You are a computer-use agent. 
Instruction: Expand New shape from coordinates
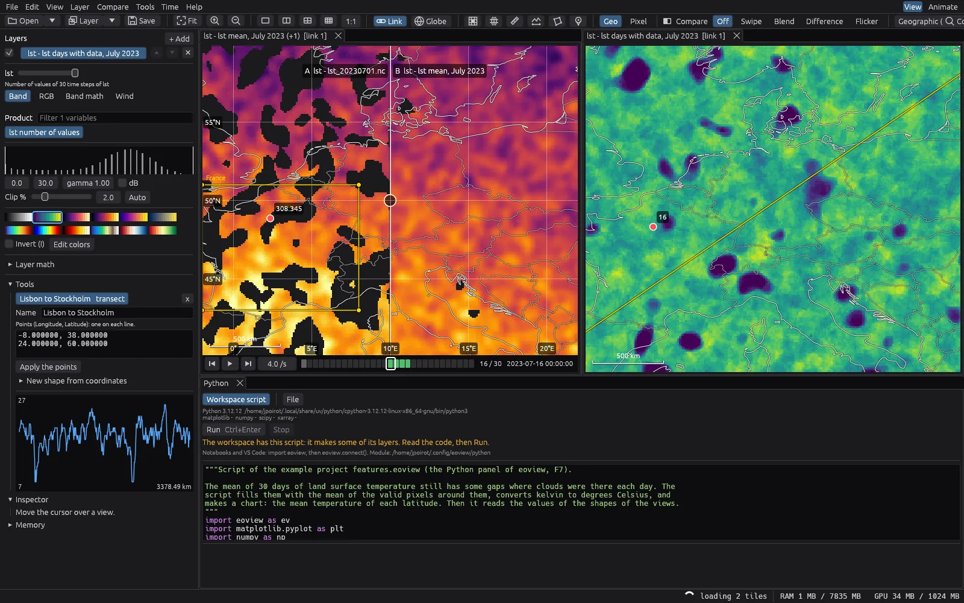coord(73,381)
